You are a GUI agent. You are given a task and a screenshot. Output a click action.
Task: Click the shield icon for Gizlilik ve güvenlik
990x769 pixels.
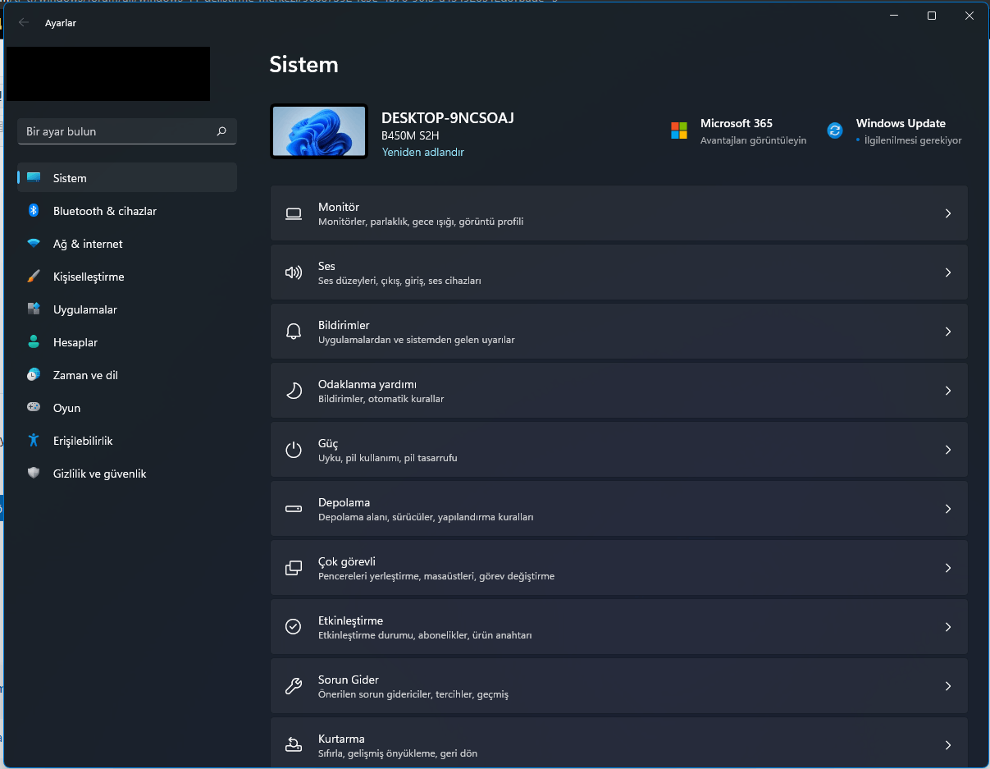(34, 474)
